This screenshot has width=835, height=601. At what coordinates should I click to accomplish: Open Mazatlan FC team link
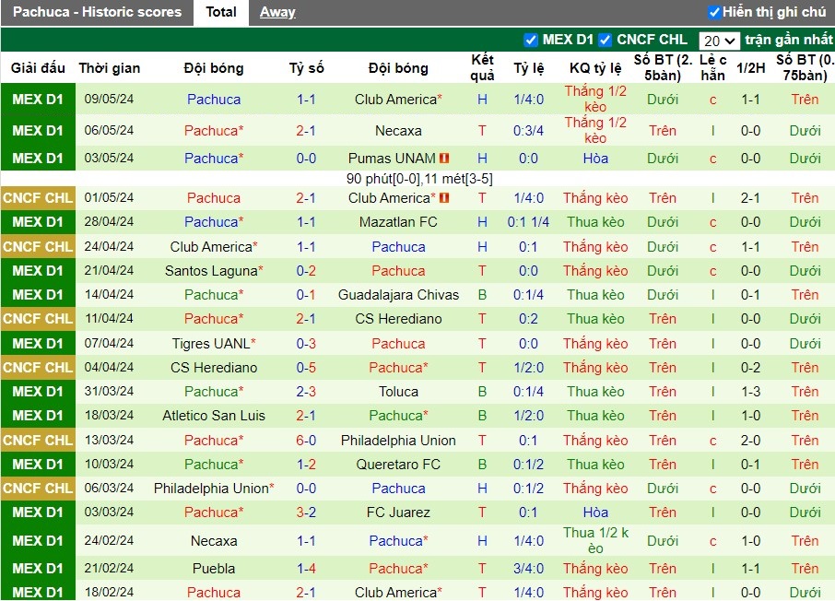click(398, 221)
